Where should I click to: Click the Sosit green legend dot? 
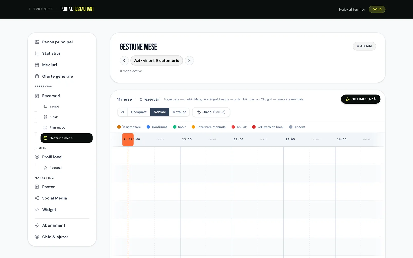click(x=175, y=127)
